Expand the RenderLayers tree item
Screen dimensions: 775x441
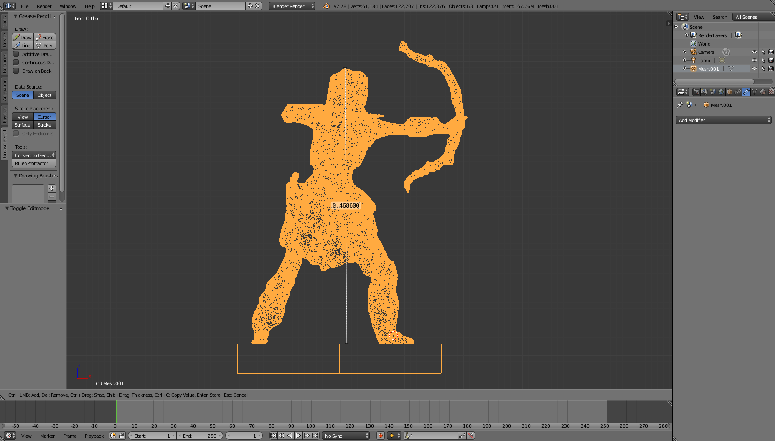pyautogui.click(x=686, y=35)
